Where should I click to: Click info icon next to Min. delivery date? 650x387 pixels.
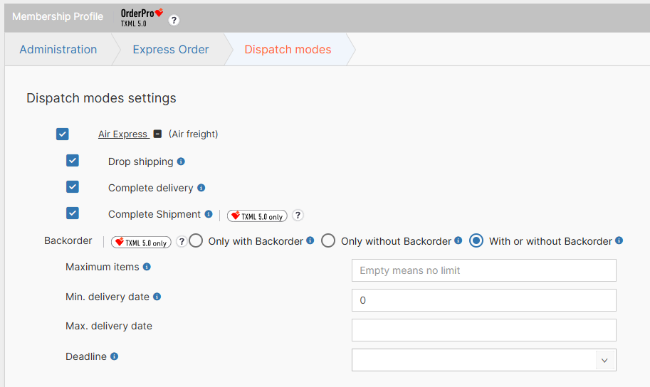coord(157,297)
